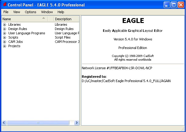Select User Language Programs tree item

point(27,33)
